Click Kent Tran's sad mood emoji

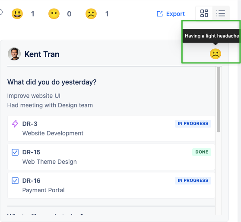pos(216,54)
